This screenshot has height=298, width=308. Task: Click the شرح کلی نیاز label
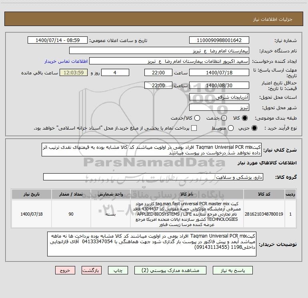280,150
